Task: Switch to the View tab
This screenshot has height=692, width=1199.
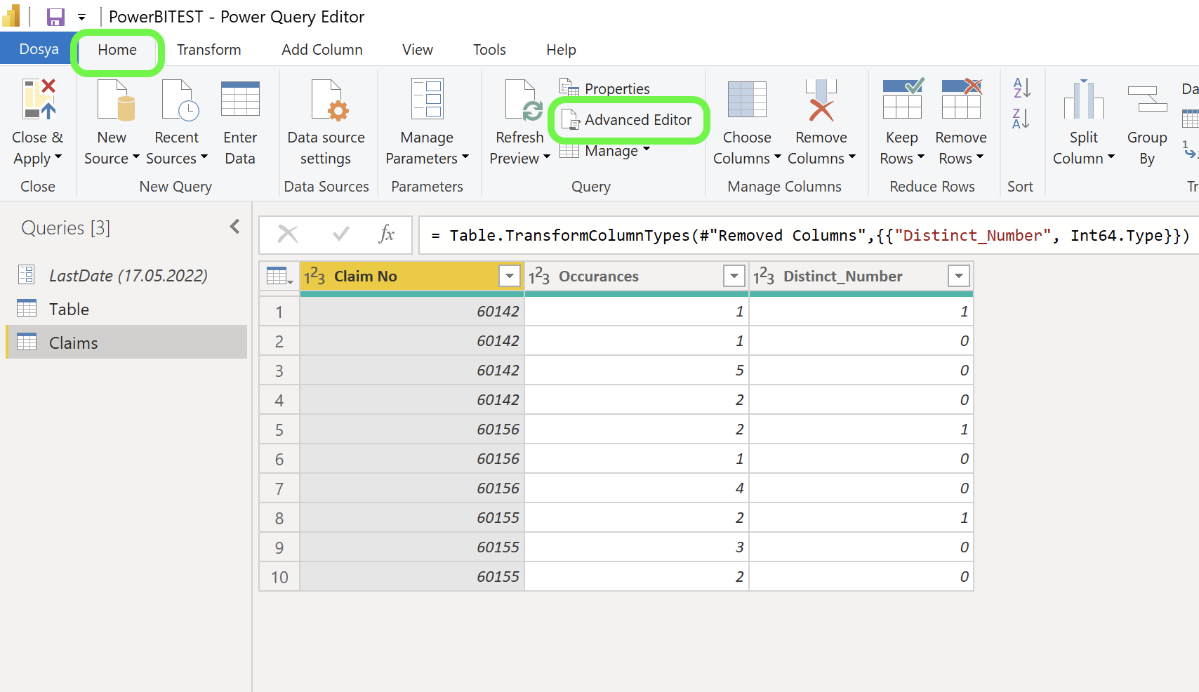Action: (x=418, y=50)
